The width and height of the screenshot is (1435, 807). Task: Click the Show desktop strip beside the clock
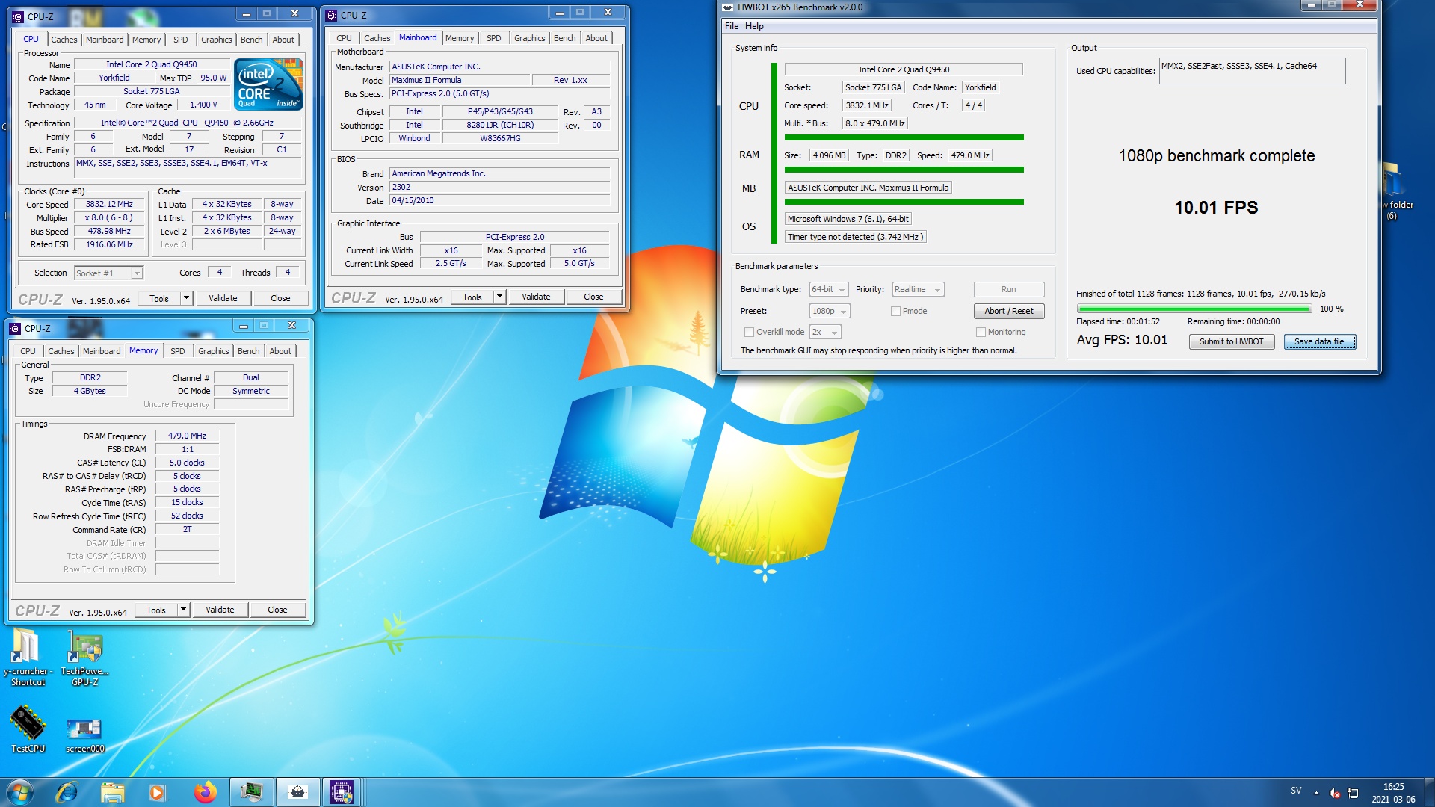coord(1429,793)
